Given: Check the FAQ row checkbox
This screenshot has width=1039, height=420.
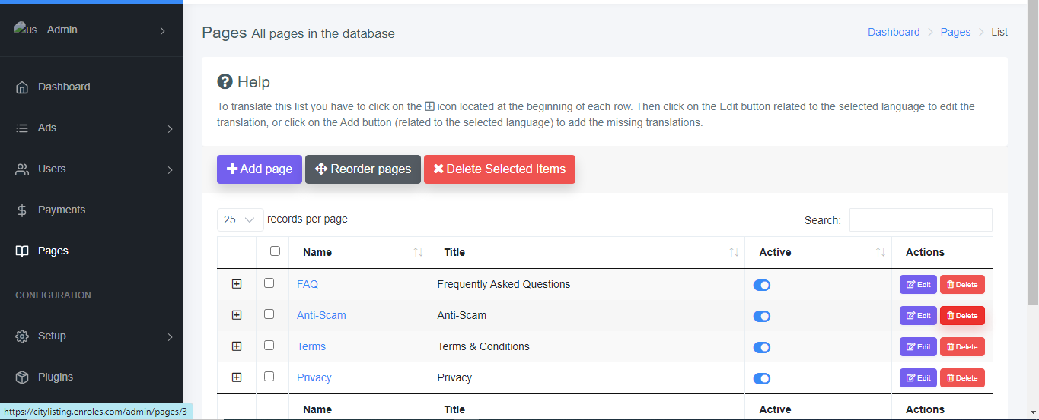Looking at the screenshot, I should (269, 283).
